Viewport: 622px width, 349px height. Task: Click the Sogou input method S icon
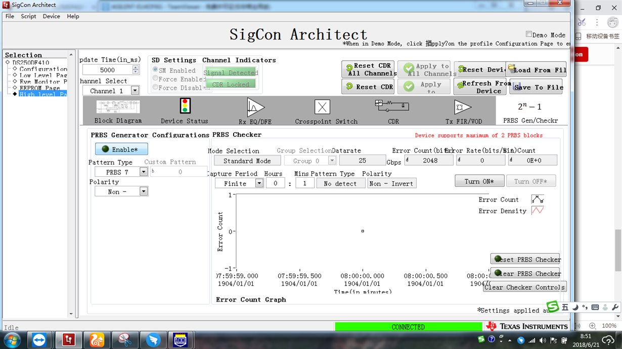553,307
